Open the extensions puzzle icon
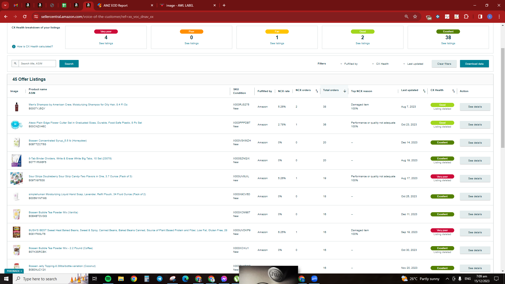 click(466, 17)
